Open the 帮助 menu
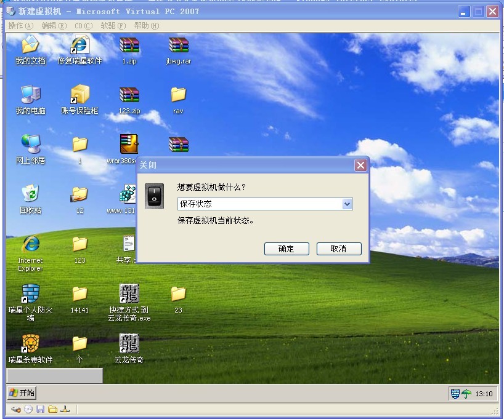Image resolution: width=504 pixels, height=419 pixels. click(147, 26)
